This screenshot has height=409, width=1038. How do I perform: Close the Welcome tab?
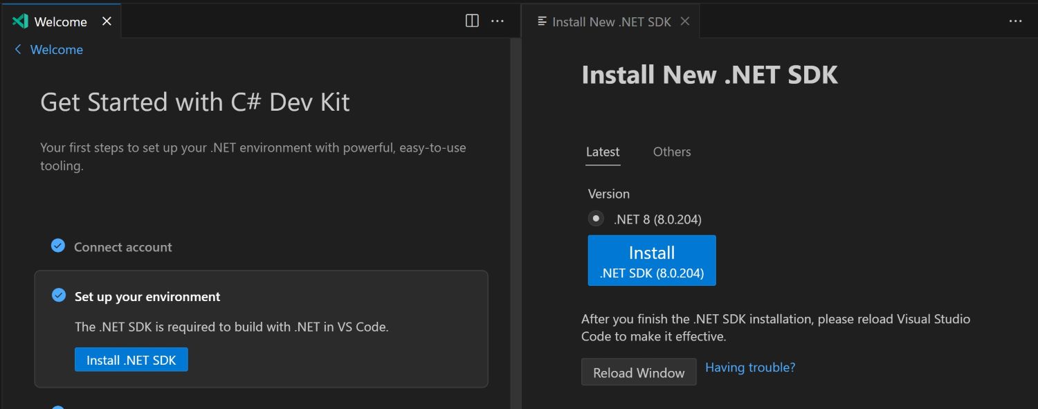point(107,21)
